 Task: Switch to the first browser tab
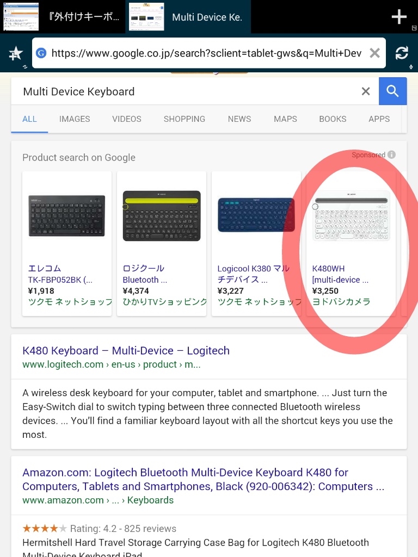coord(63,17)
